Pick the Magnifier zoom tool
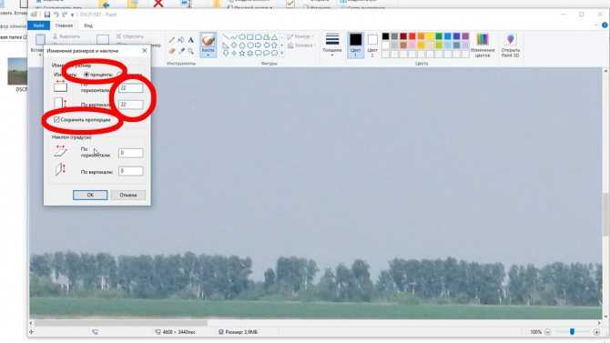The image size is (610, 343). point(190,51)
